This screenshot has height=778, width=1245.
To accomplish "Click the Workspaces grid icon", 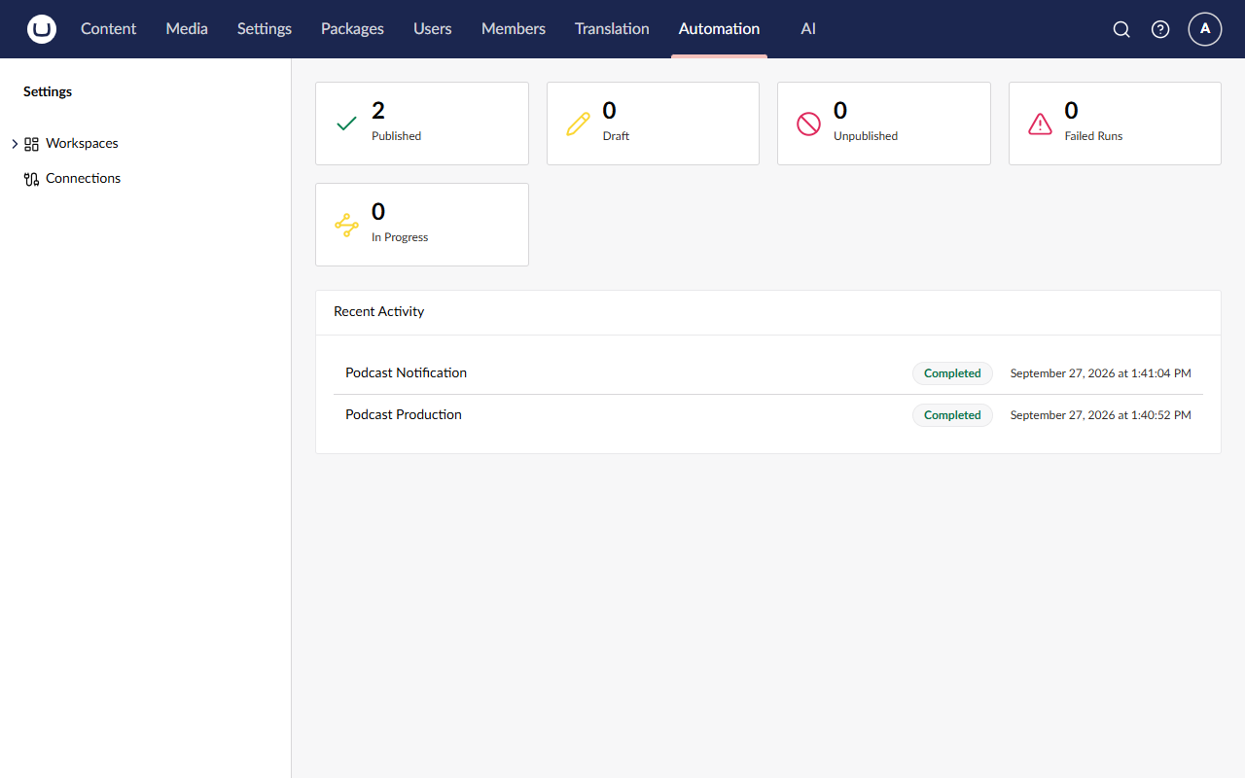I will pyautogui.click(x=31, y=144).
